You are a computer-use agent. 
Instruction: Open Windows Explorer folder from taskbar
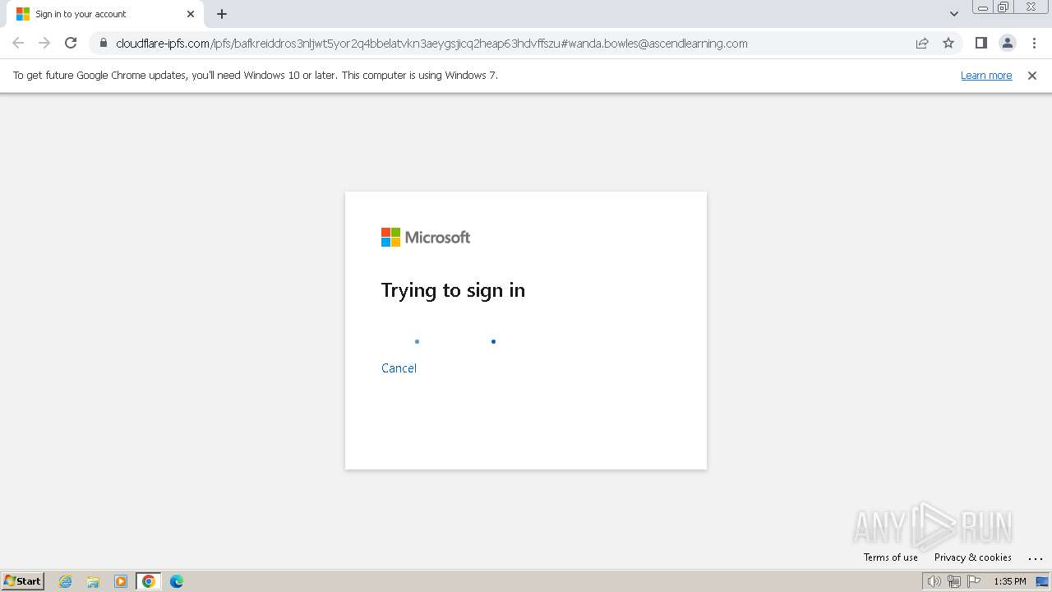(93, 581)
